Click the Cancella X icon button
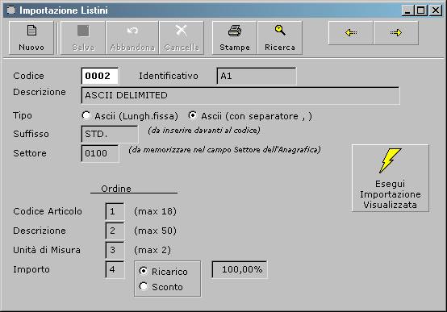 click(x=182, y=38)
